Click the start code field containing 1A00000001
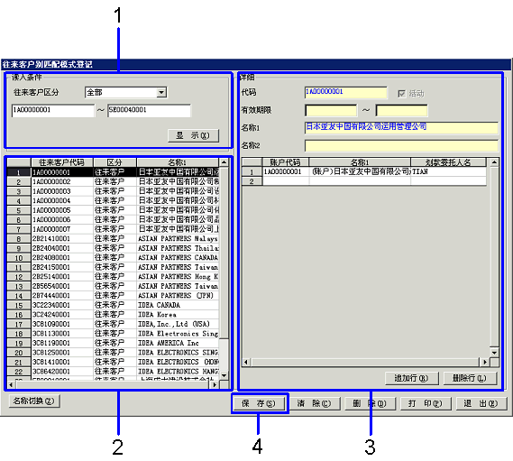 click(53, 111)
